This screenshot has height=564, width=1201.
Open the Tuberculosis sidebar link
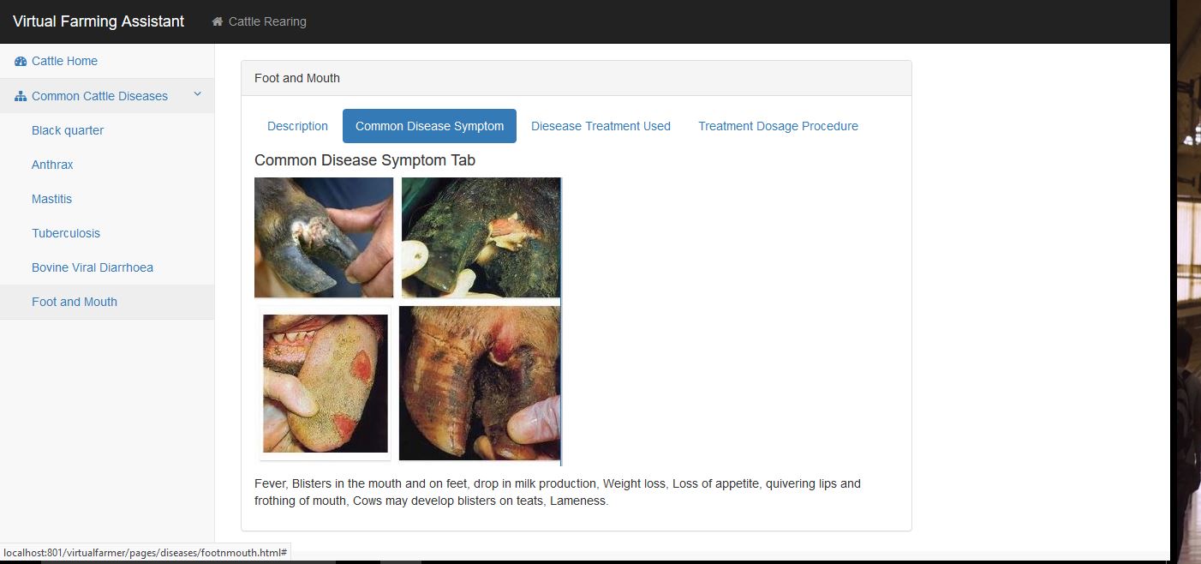[x=66, y=233]
